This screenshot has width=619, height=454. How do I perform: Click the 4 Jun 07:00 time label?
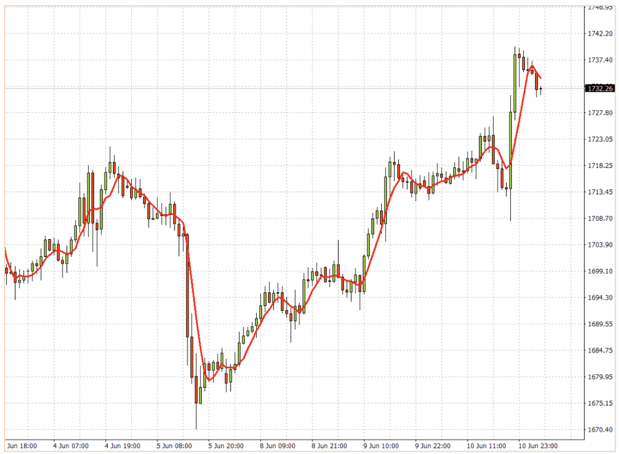pyautogui.click(x=71, y=446)
